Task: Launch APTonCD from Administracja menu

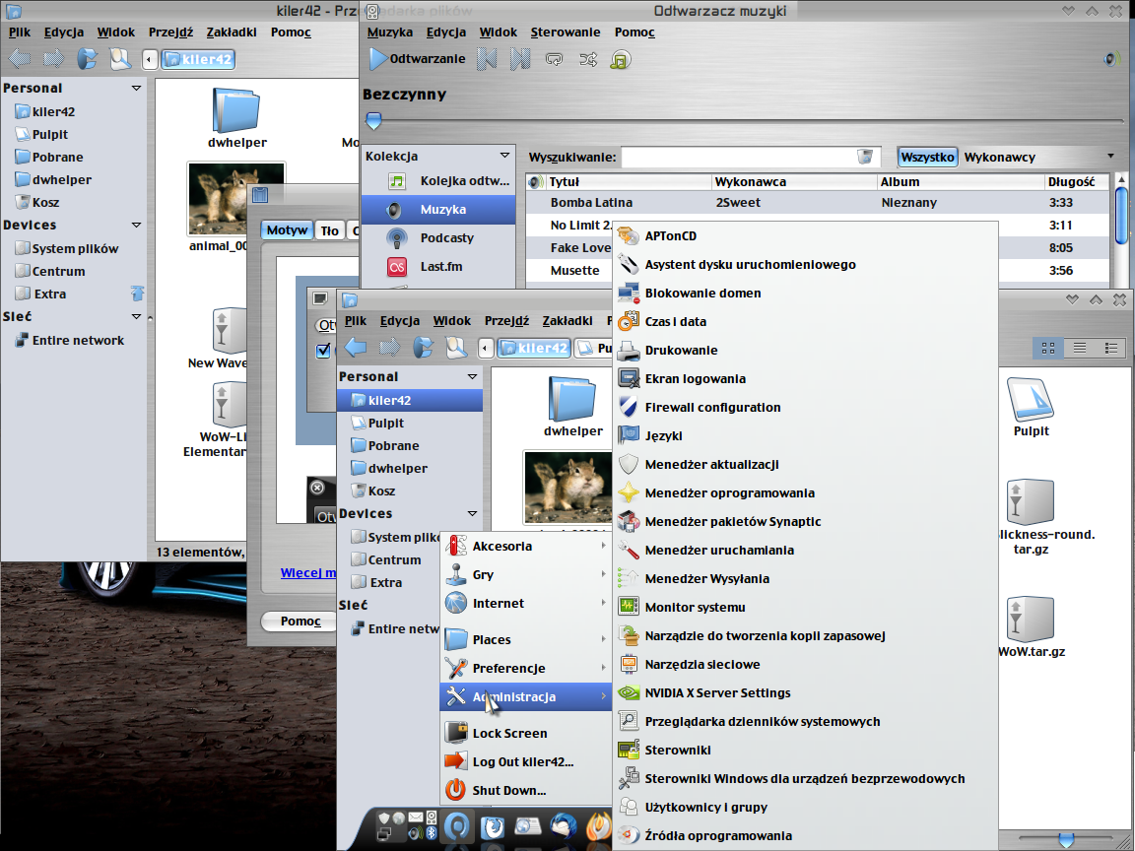Action: point(805,236)
